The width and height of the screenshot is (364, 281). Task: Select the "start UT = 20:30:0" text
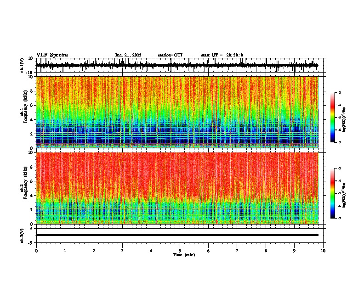coord(222,55)
